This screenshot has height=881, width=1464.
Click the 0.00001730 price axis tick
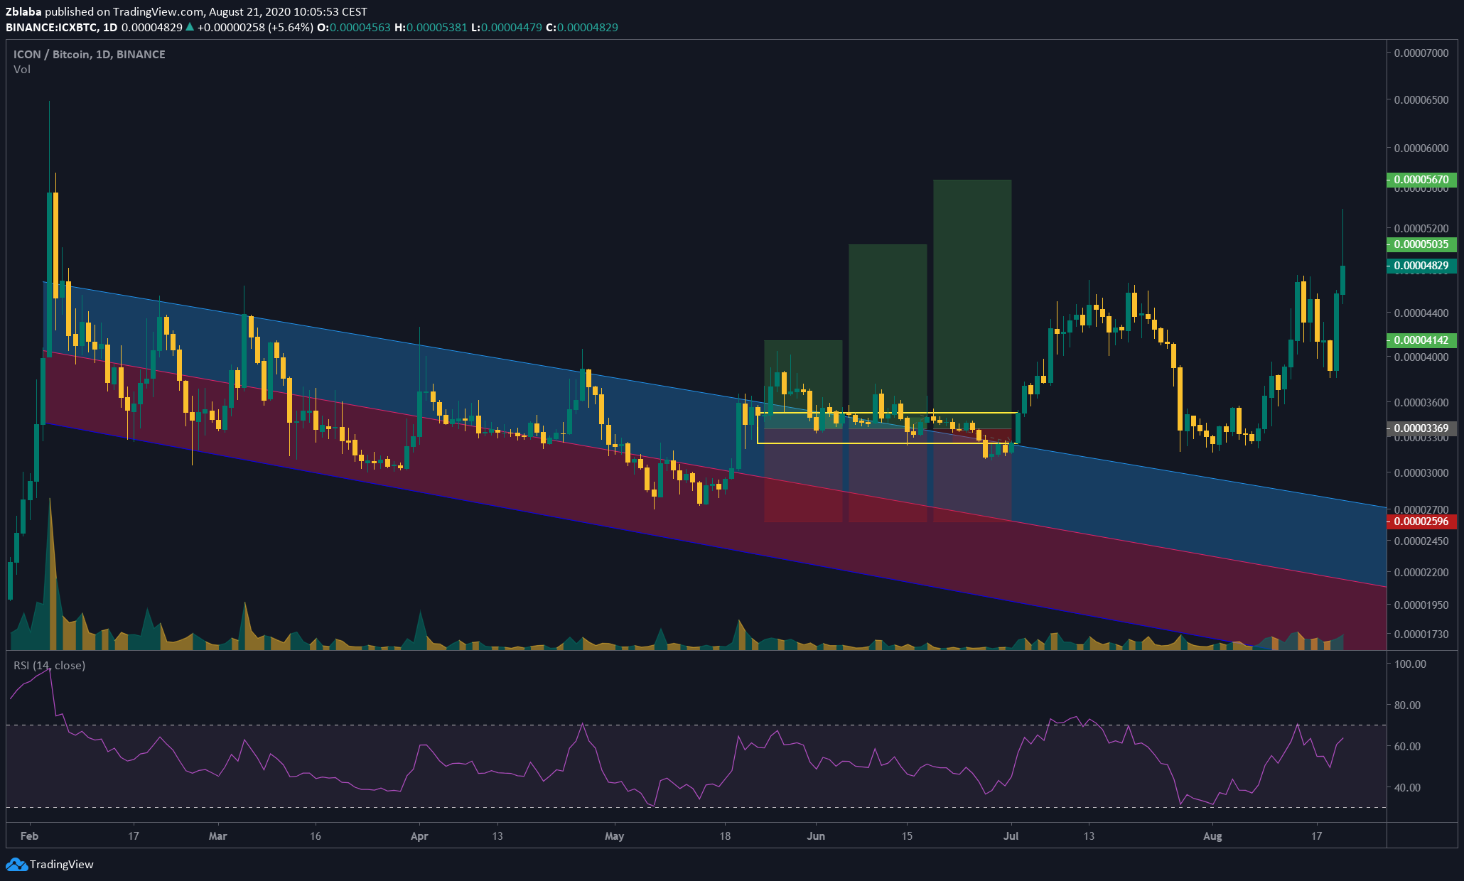[1421, 634]
